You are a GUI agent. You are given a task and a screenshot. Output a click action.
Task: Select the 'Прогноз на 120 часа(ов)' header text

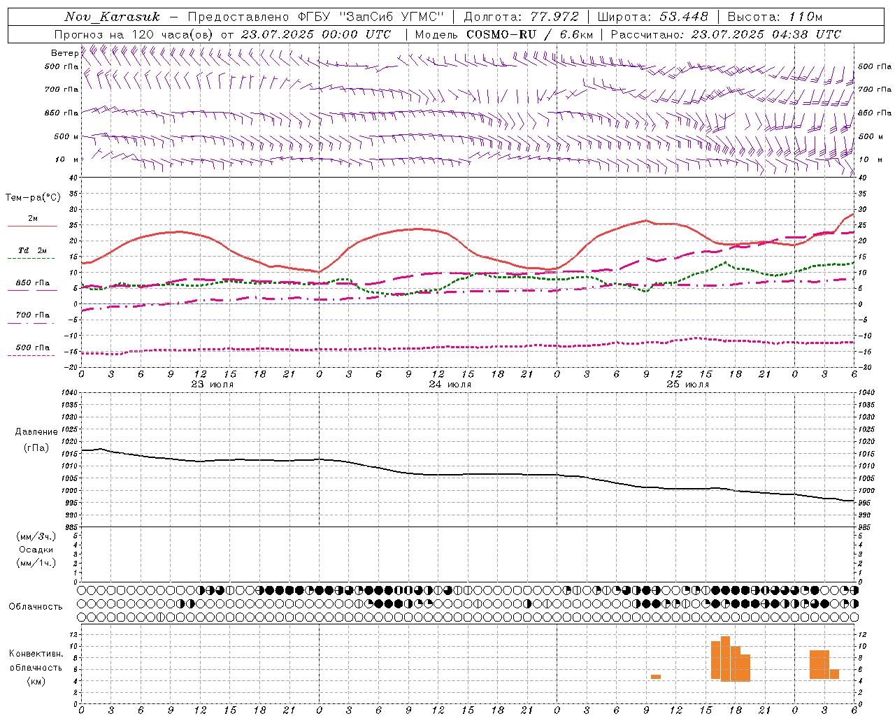pos(134,34)
